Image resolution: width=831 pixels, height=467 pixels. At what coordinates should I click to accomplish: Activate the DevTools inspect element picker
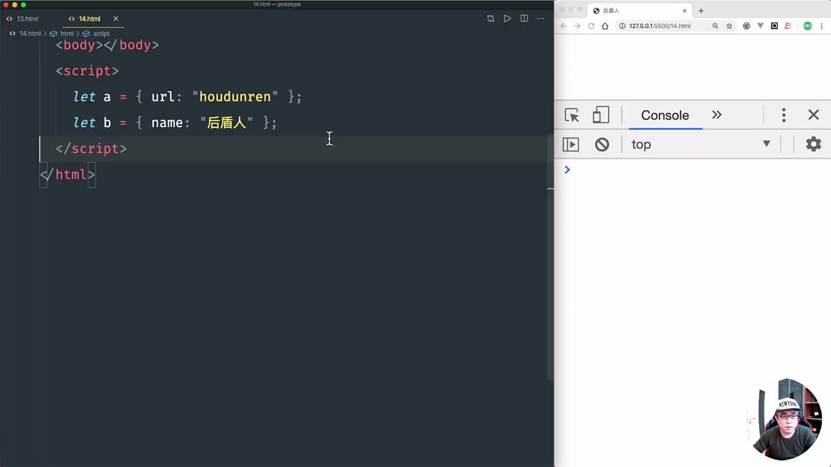572,115
